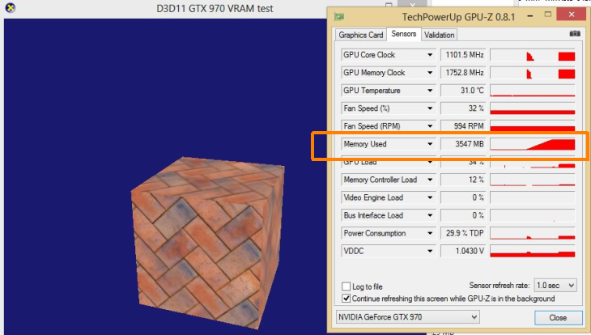Image resolution: width=591 pixels, height=335 pixels.
Task: Click the 3547 MB memory used value
Action: pos(463,144)
